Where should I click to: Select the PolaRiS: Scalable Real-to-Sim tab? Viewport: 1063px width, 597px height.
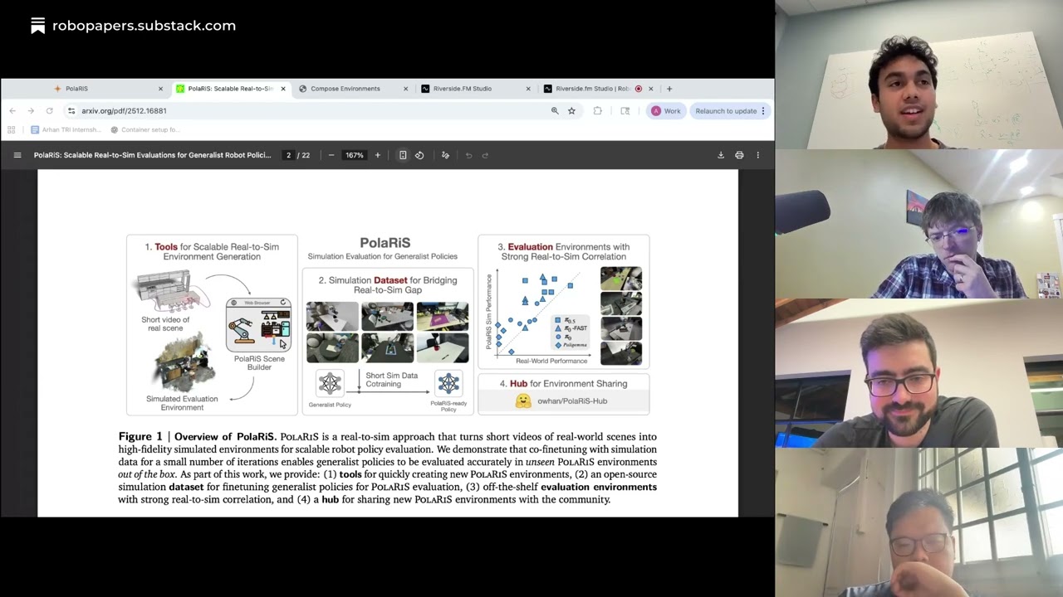pos(231,89)
